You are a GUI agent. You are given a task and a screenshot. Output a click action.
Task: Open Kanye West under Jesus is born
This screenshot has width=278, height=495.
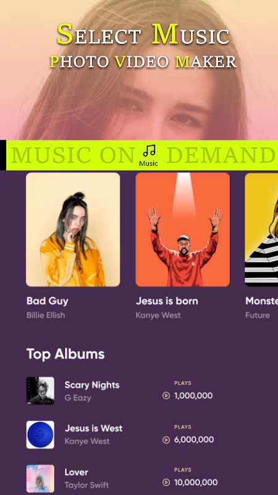click(x=158, y=315)
